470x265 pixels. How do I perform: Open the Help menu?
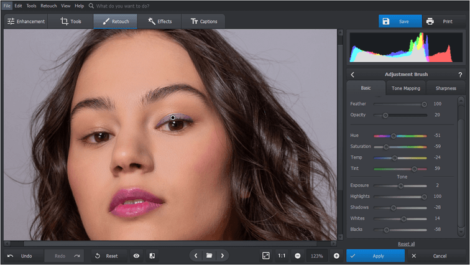79,6
